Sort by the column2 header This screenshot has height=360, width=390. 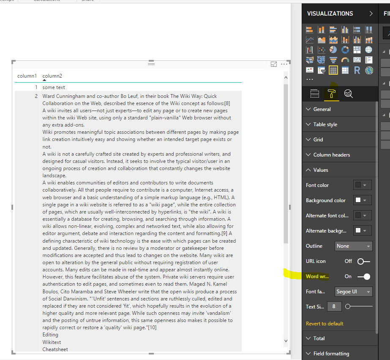52,76
